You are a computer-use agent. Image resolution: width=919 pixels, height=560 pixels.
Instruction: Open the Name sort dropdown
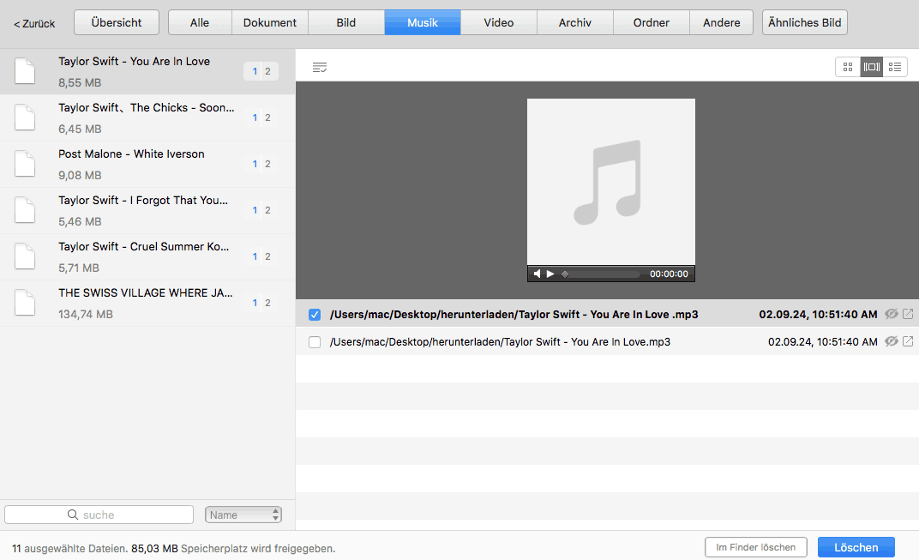click(x=243, y=515)
